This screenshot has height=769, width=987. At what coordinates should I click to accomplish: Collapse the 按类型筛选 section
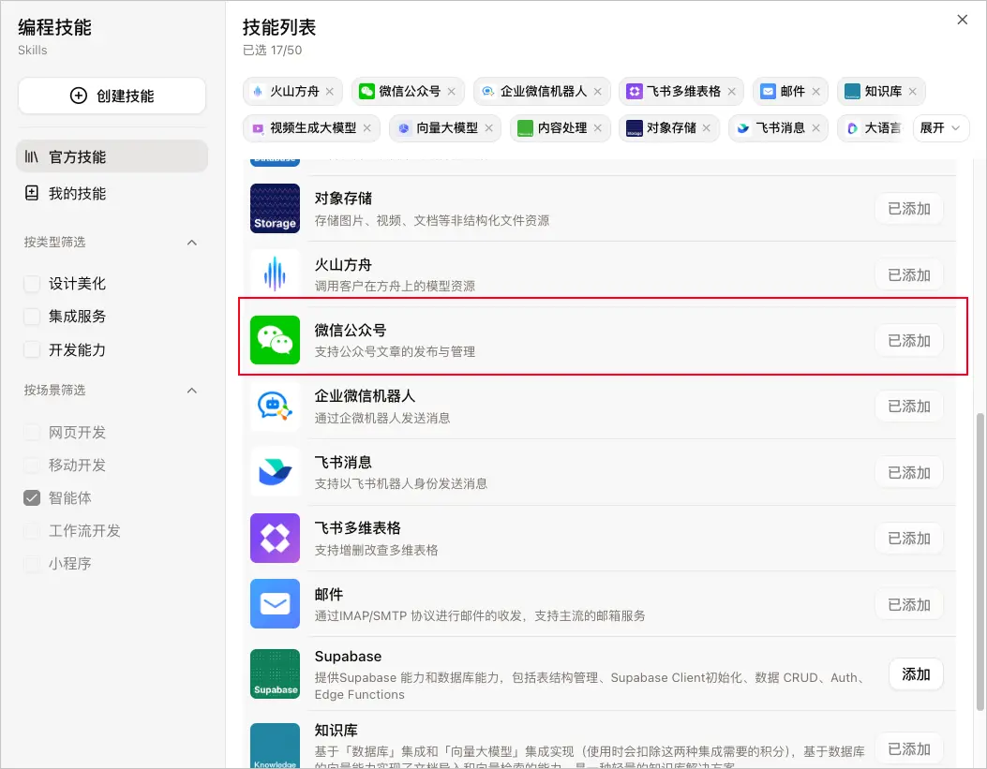pyautogui.click(x=192, y=243)
